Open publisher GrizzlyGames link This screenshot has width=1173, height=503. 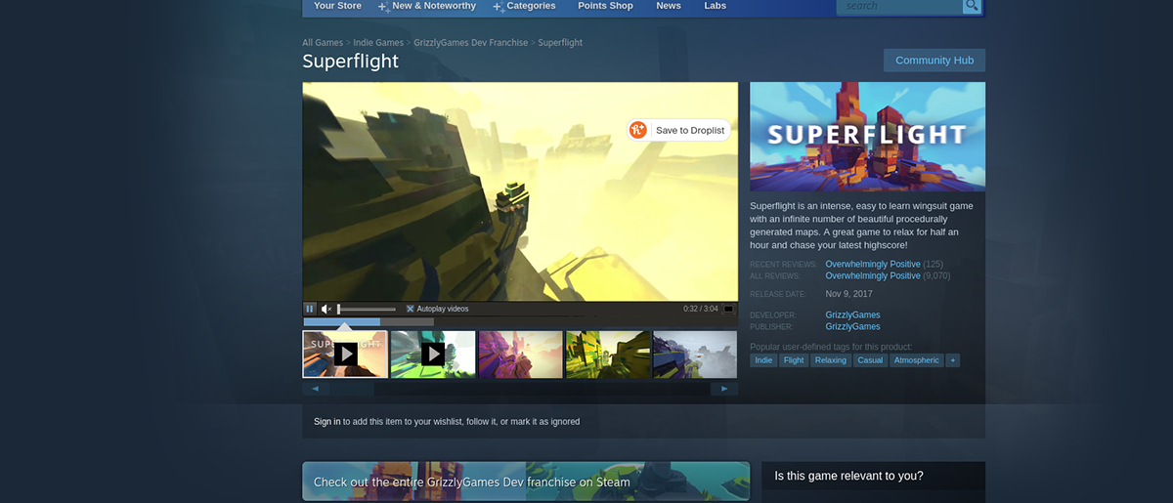852,327
